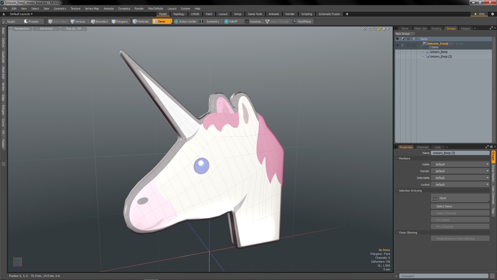Switch to Materials selection mode
497x280 pixels.
[x=141, y=22]
